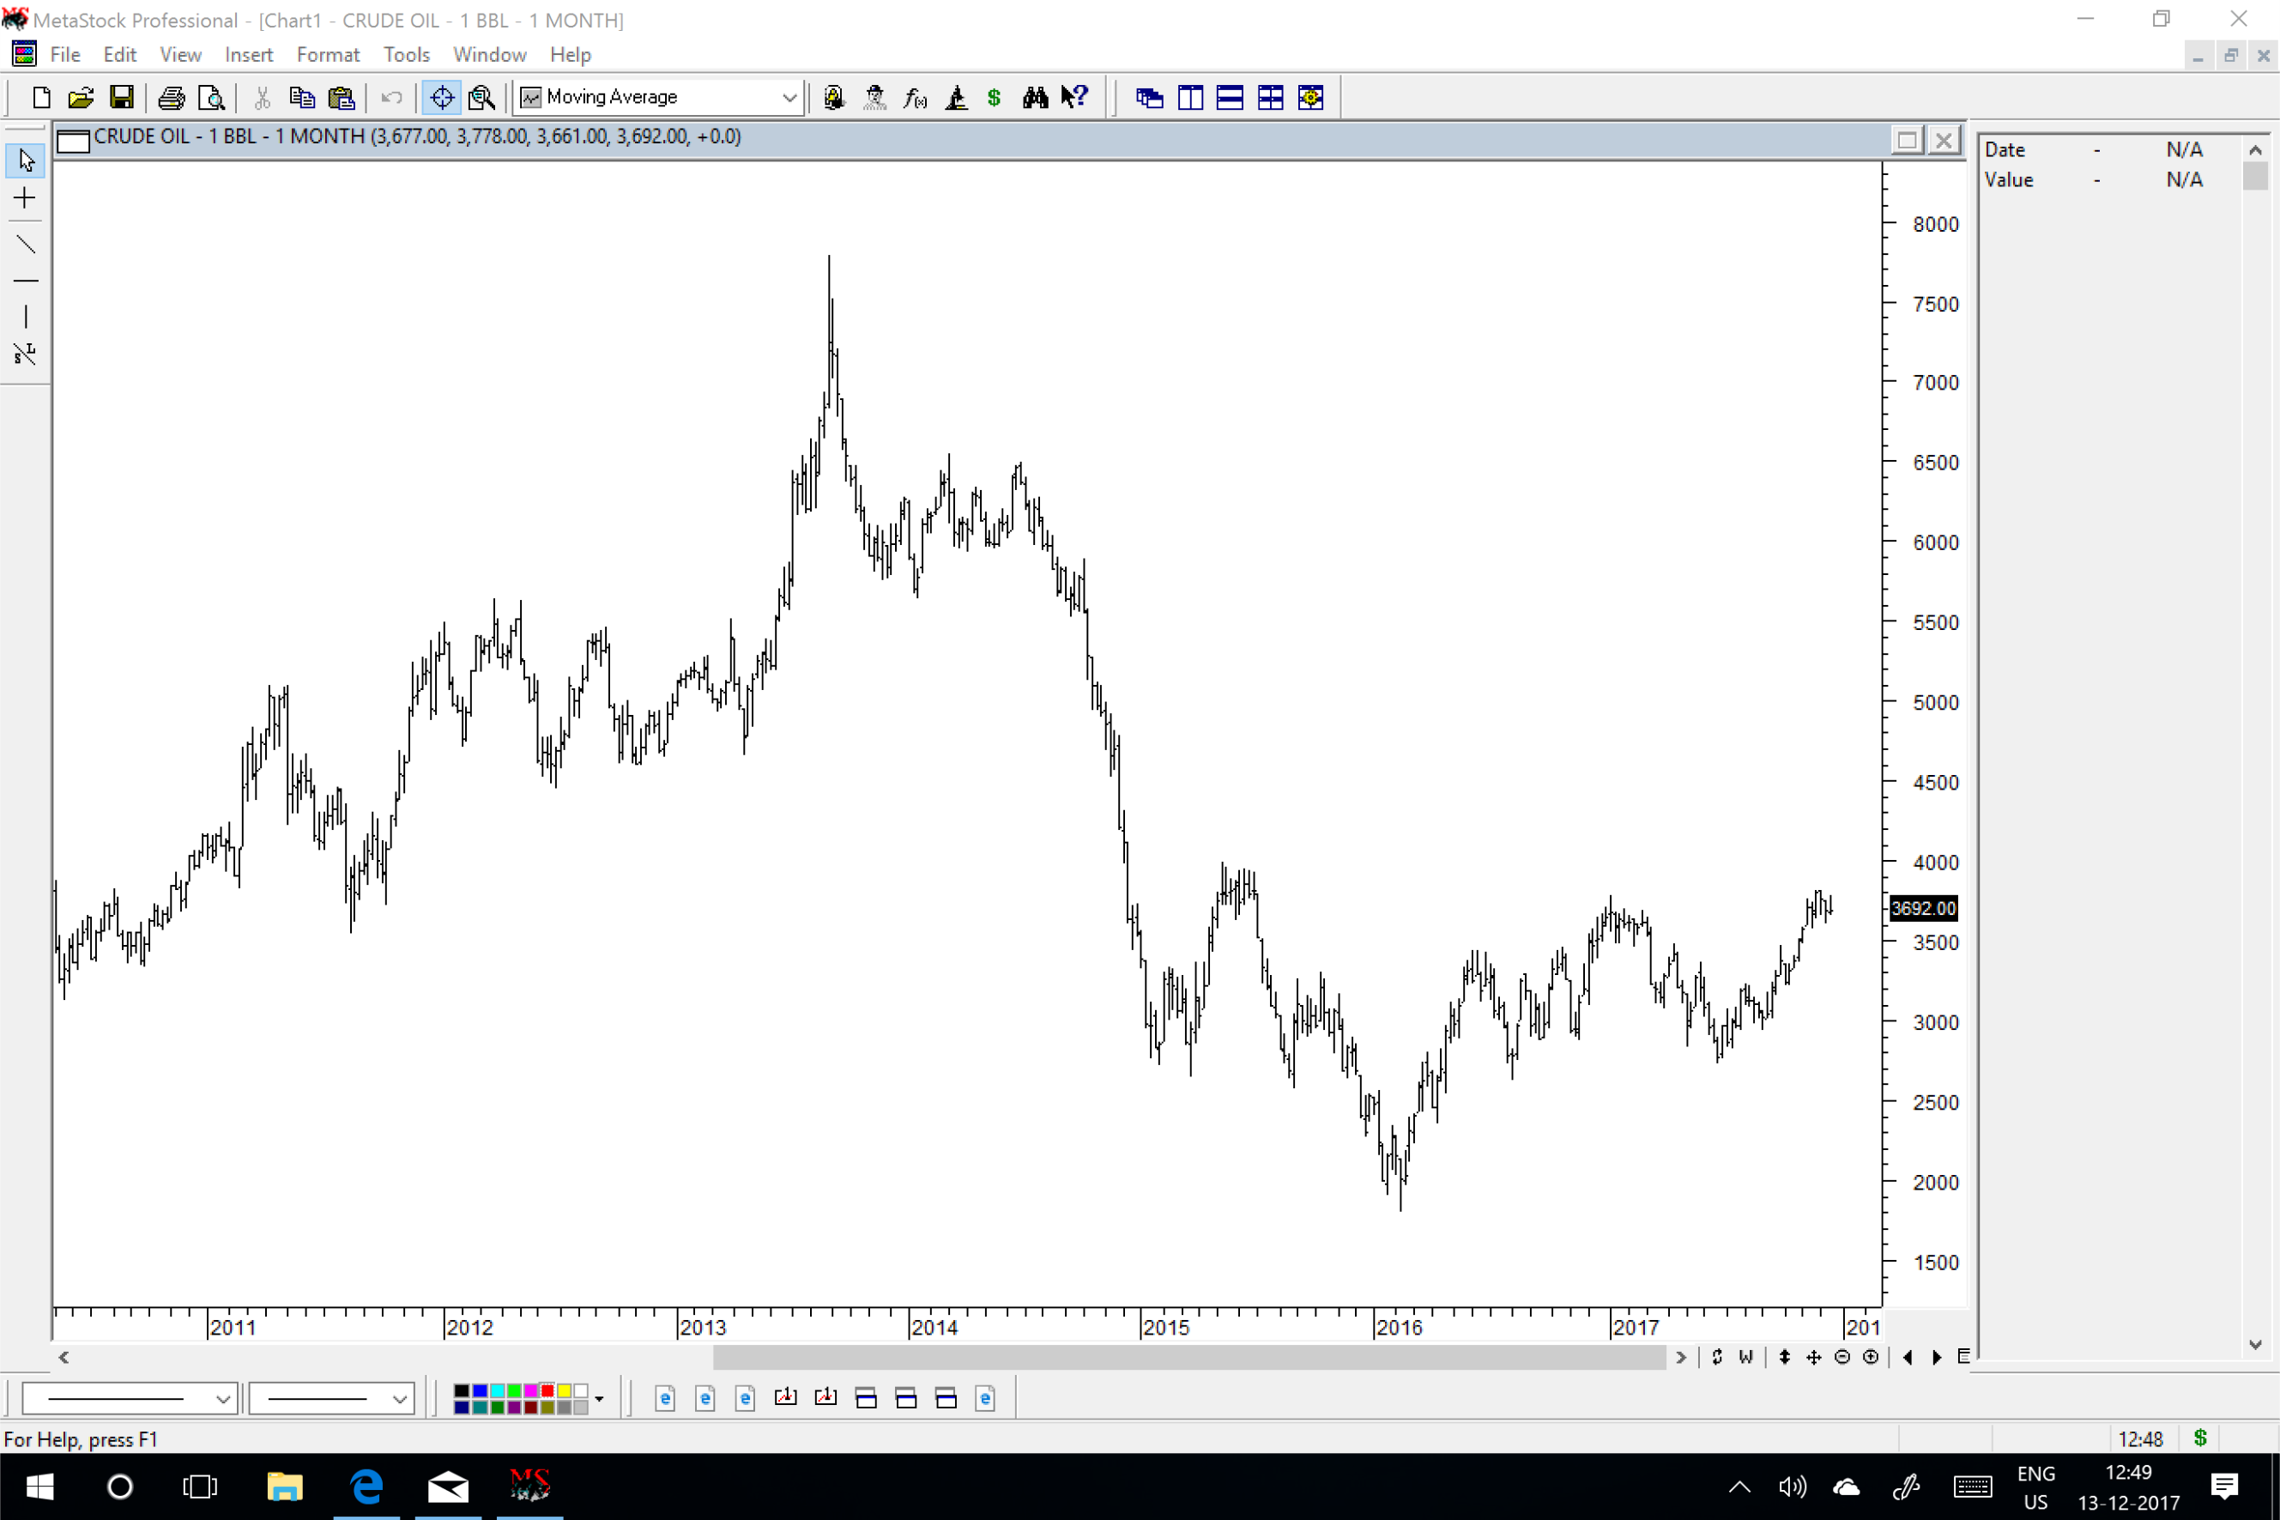Click the Save floppy disk icon
This screenshot has height=1520, width=2280.
121,97
